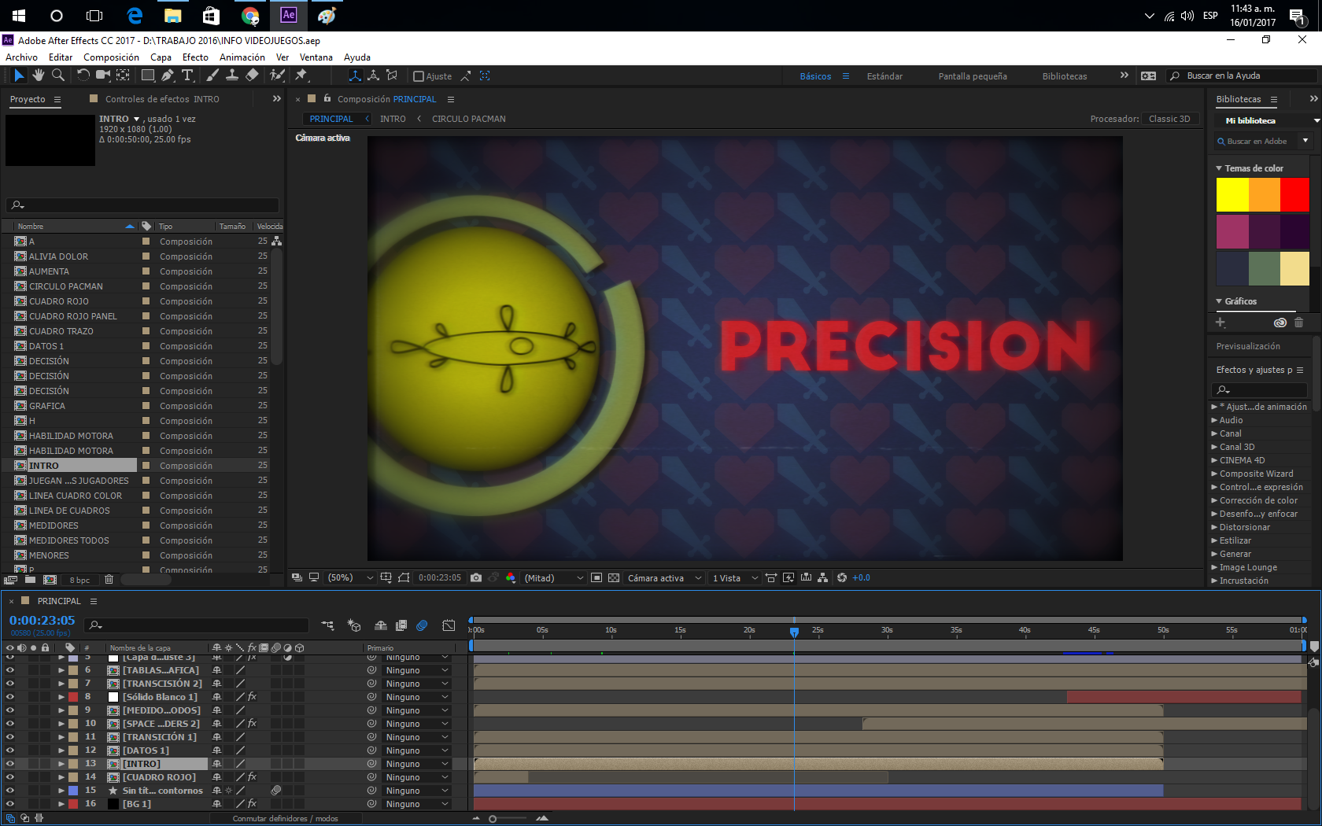This screenshot has height=826, width=1322.
Task: Open the Animación menu
Action: coord(242,57)
